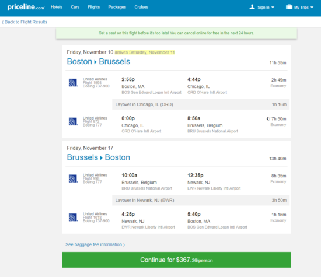Open the Packages menu item
This screenshot has width=321, height=277.
coord(117,7)
